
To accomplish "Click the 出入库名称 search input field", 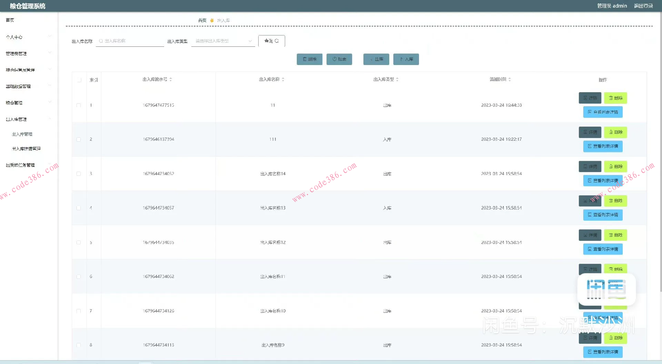I will point(131,41).
